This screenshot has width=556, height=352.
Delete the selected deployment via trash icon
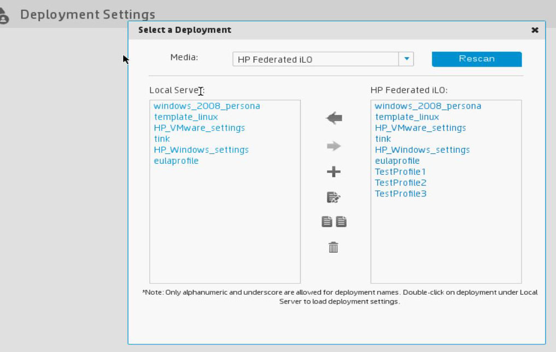coord(333,247)
